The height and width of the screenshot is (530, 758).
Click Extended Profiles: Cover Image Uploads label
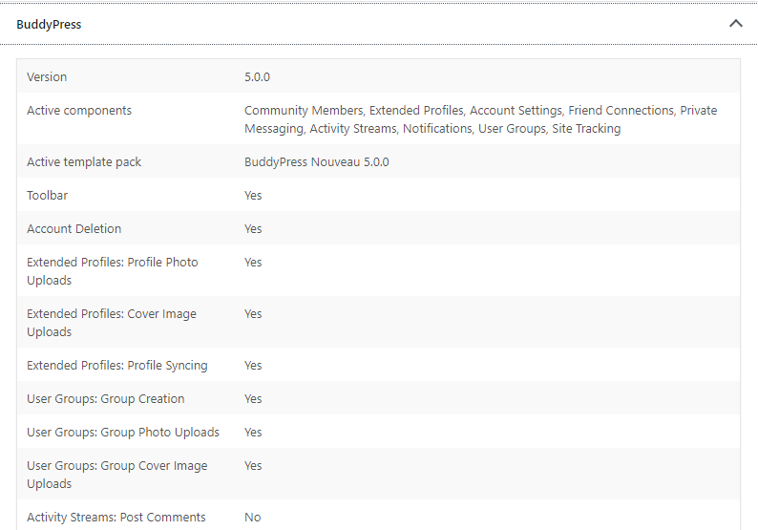point(112,323)
